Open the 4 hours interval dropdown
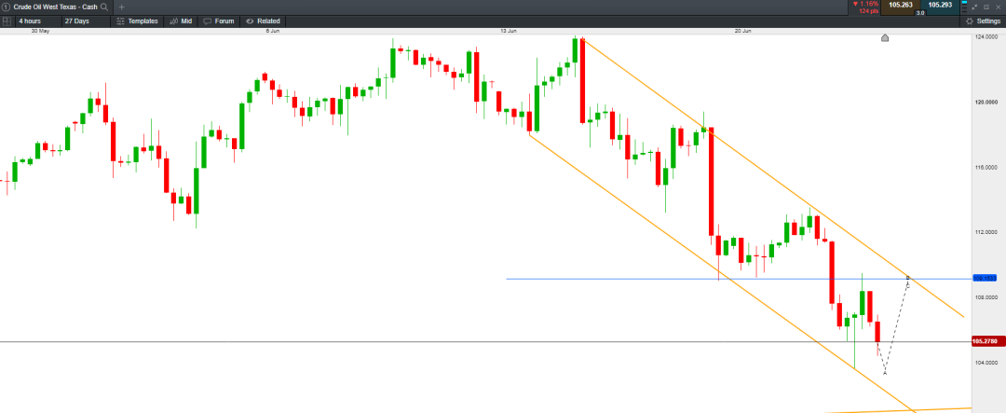Viewport: 1006px width, 413px height. (x=29, y=21)
